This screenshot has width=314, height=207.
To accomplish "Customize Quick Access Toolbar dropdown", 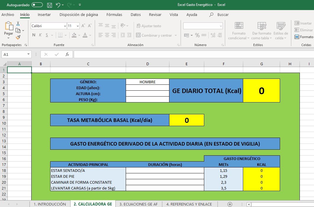I will 80,5.
